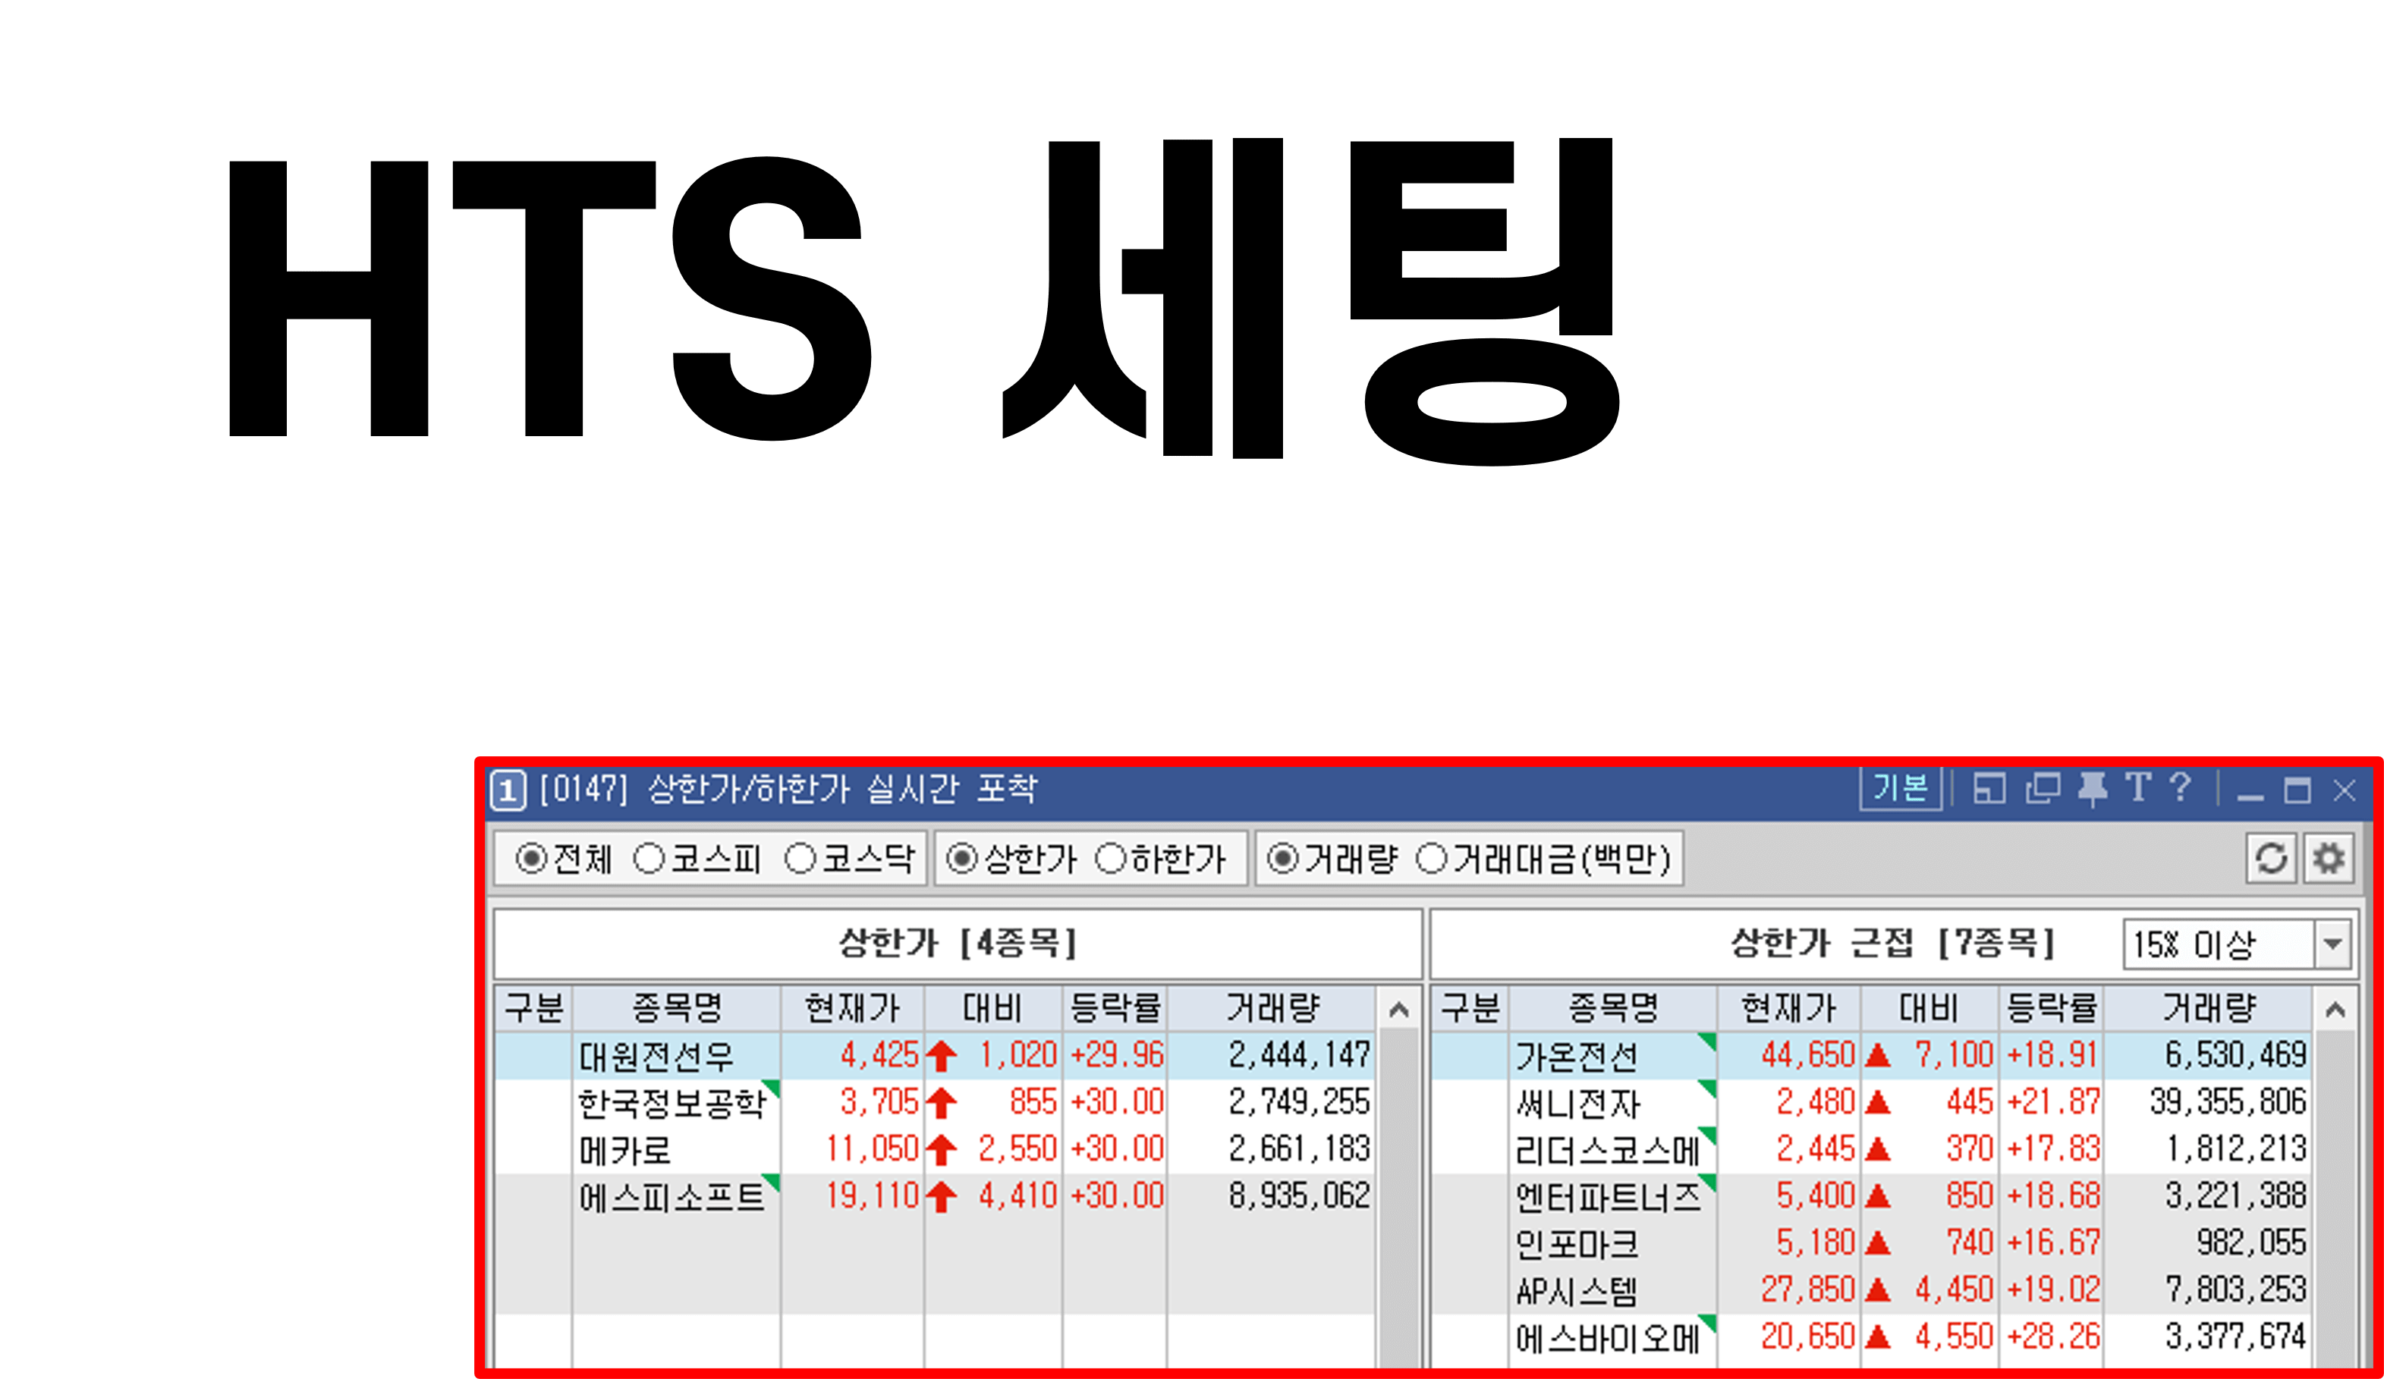Click the 기본 button in the title bar
The image size is (2384, 1379).
tap(1900, 790)
